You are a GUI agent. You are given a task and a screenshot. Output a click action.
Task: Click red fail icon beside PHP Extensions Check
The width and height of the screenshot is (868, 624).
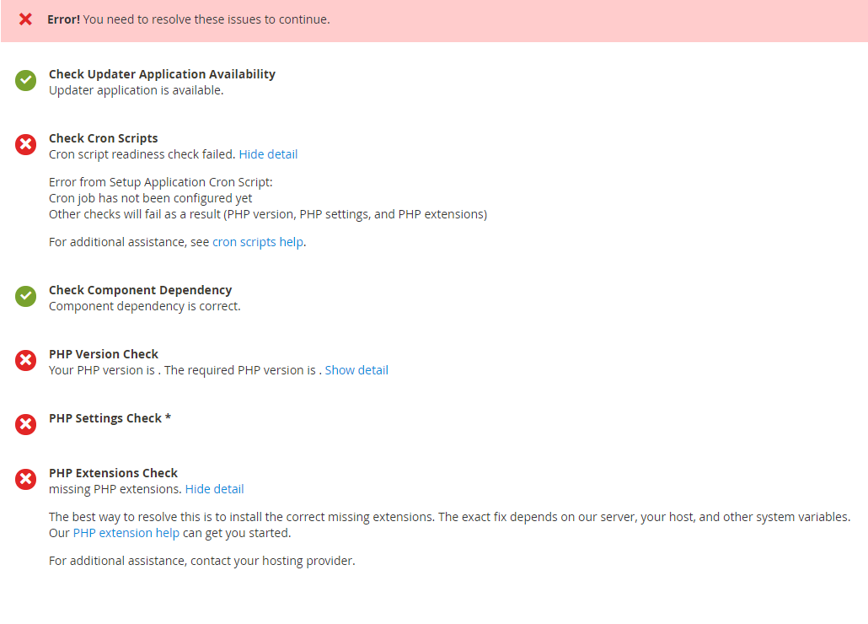click(25, 480)
